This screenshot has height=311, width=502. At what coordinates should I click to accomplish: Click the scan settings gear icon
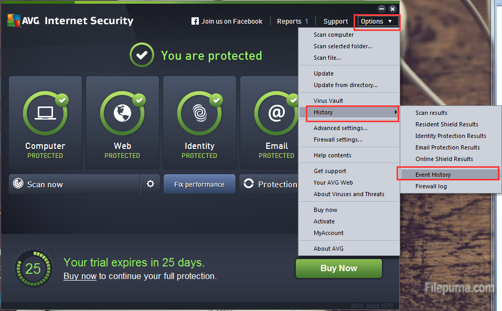coord(151,184)
